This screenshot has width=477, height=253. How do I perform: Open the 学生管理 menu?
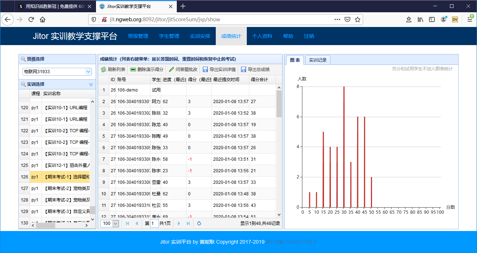[169, 36]
